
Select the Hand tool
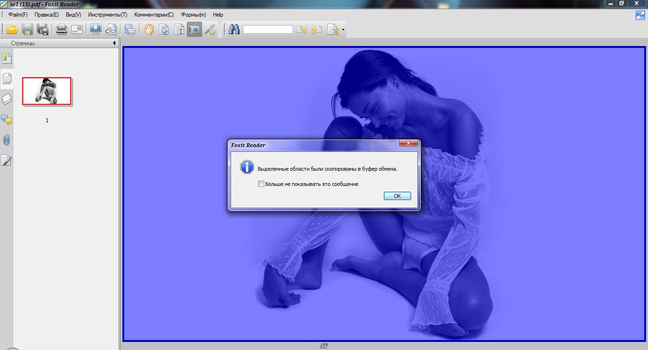[x=149, y=29]
